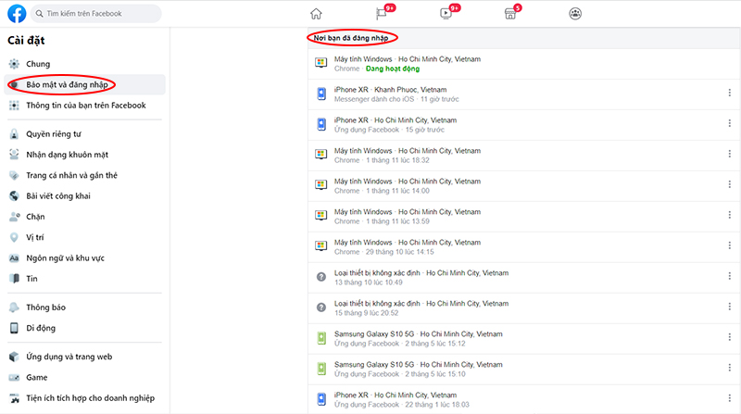Viewport: 741px width, 414px height.
Task: Open options for Samsung Galaxy S10 session 15:10
Action: click(x=730, y=368)
